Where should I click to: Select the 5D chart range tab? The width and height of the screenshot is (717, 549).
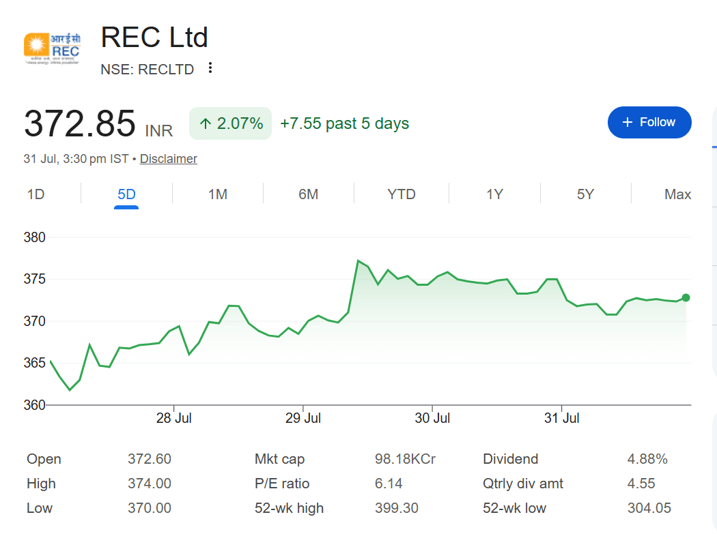[x=126, y=194]
